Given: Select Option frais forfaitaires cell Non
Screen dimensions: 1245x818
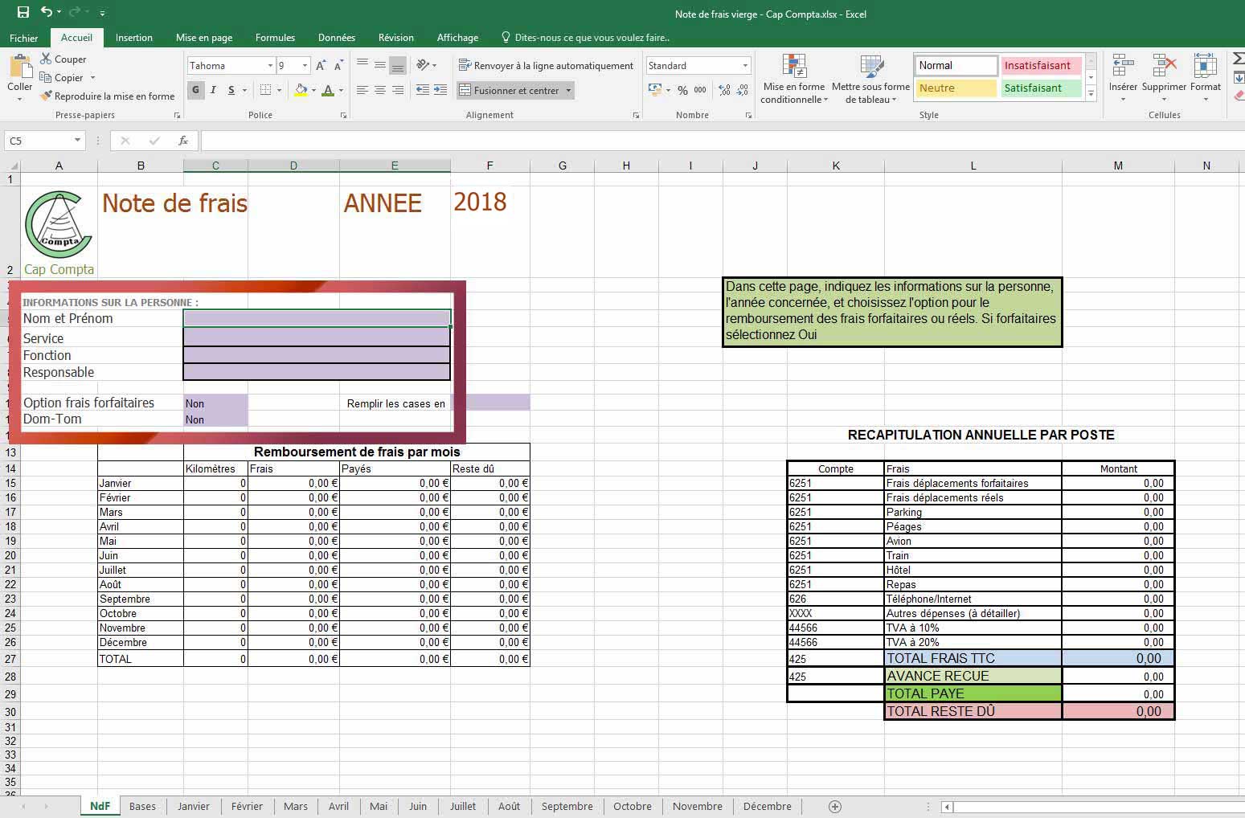Looking at the screenshot, I should [215, 403].
